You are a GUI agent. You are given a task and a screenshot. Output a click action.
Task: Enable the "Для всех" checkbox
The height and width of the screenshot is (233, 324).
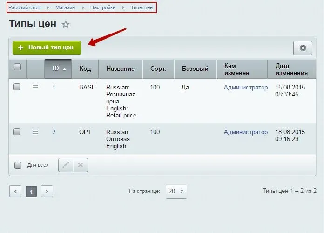click(18, 165)
